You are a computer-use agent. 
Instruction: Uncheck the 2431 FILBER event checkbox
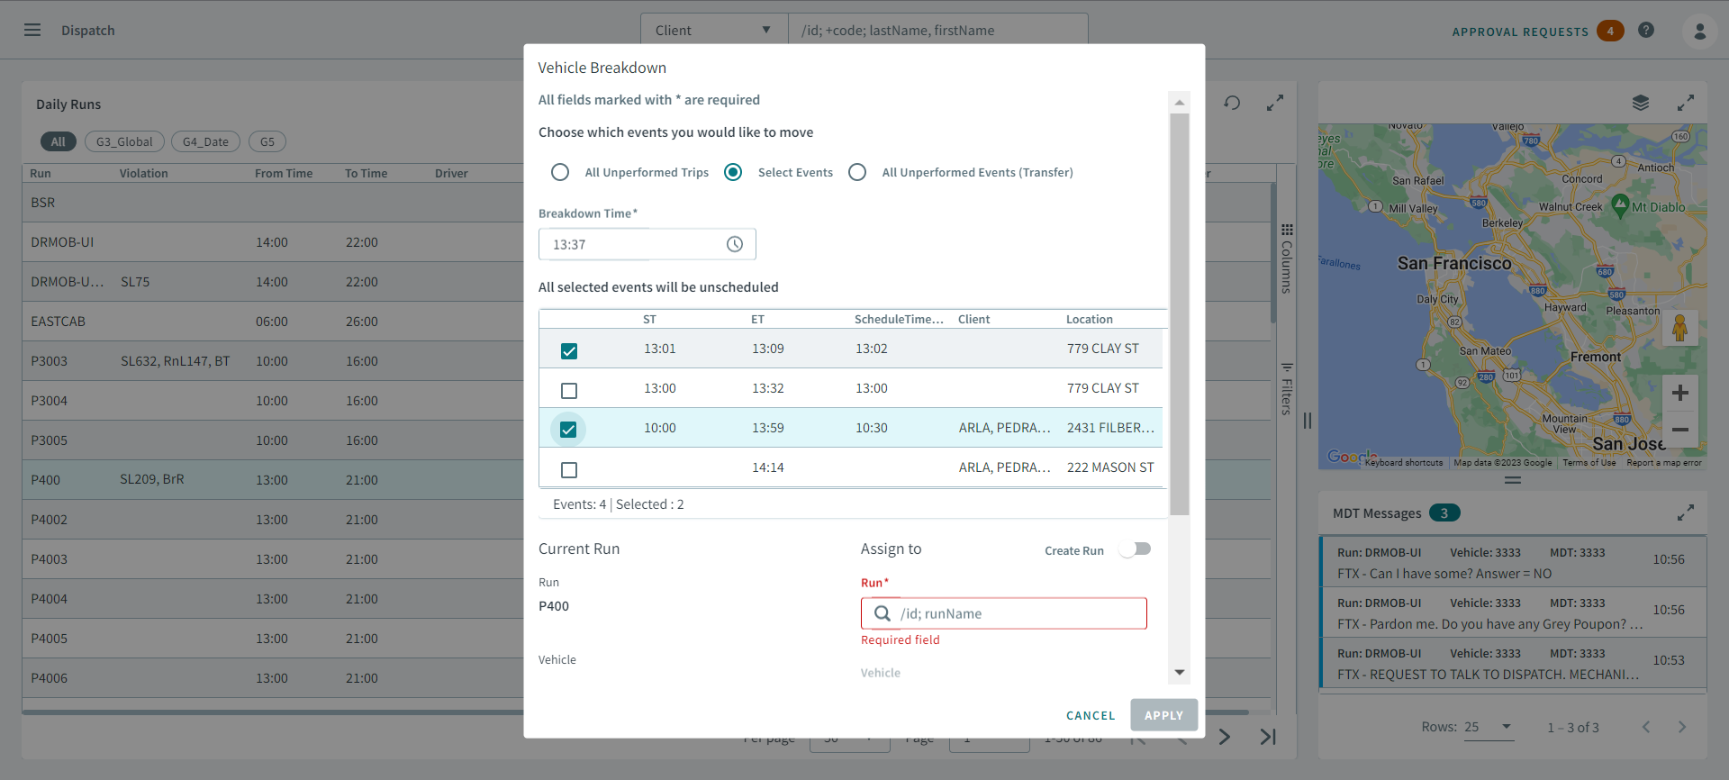point(568,430)
